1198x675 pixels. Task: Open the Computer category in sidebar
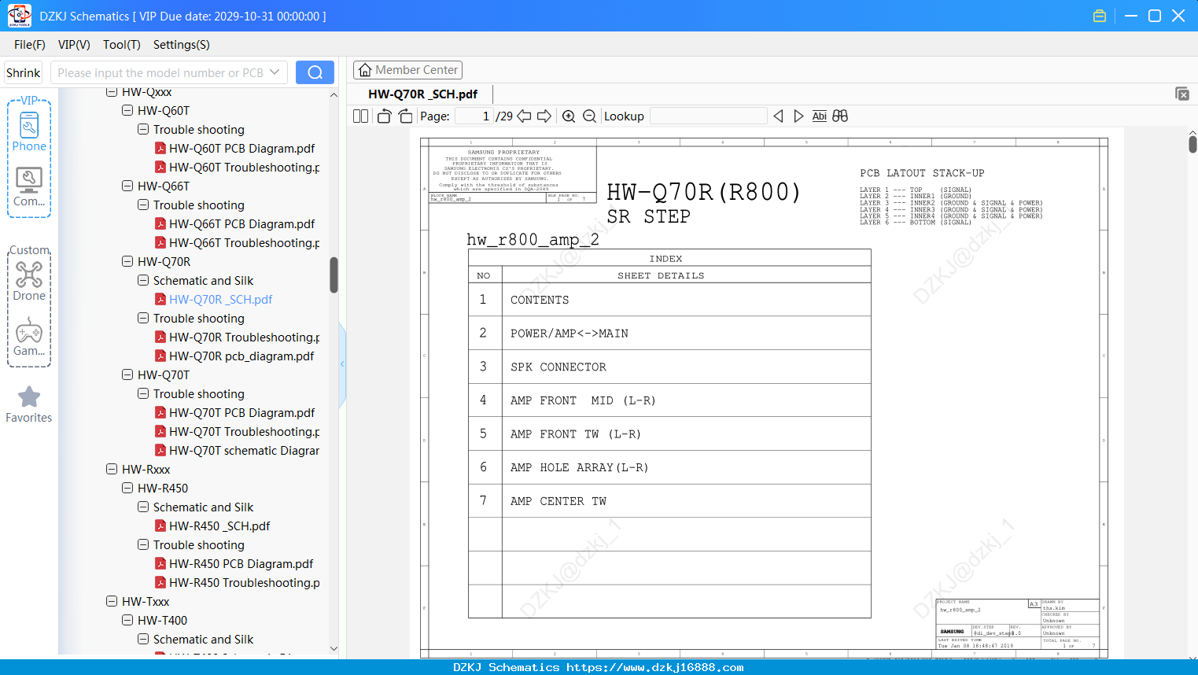point(29,186)
